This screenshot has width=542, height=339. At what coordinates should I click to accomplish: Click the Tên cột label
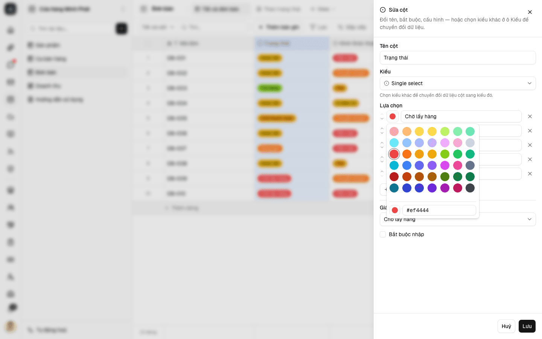(389, 46)
